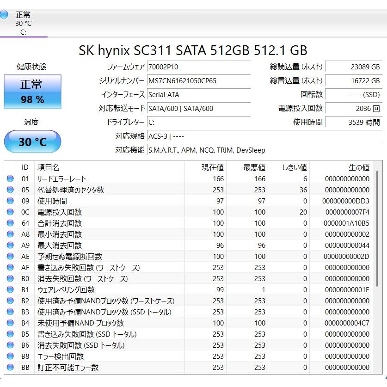Click power-on count value 2036 回
Image resolution: width=387 pixels, height=387 pixels.
(x=354, y=108)
